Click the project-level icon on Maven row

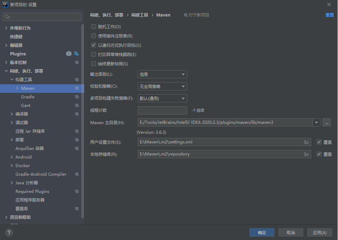click(x=77, y=88)
